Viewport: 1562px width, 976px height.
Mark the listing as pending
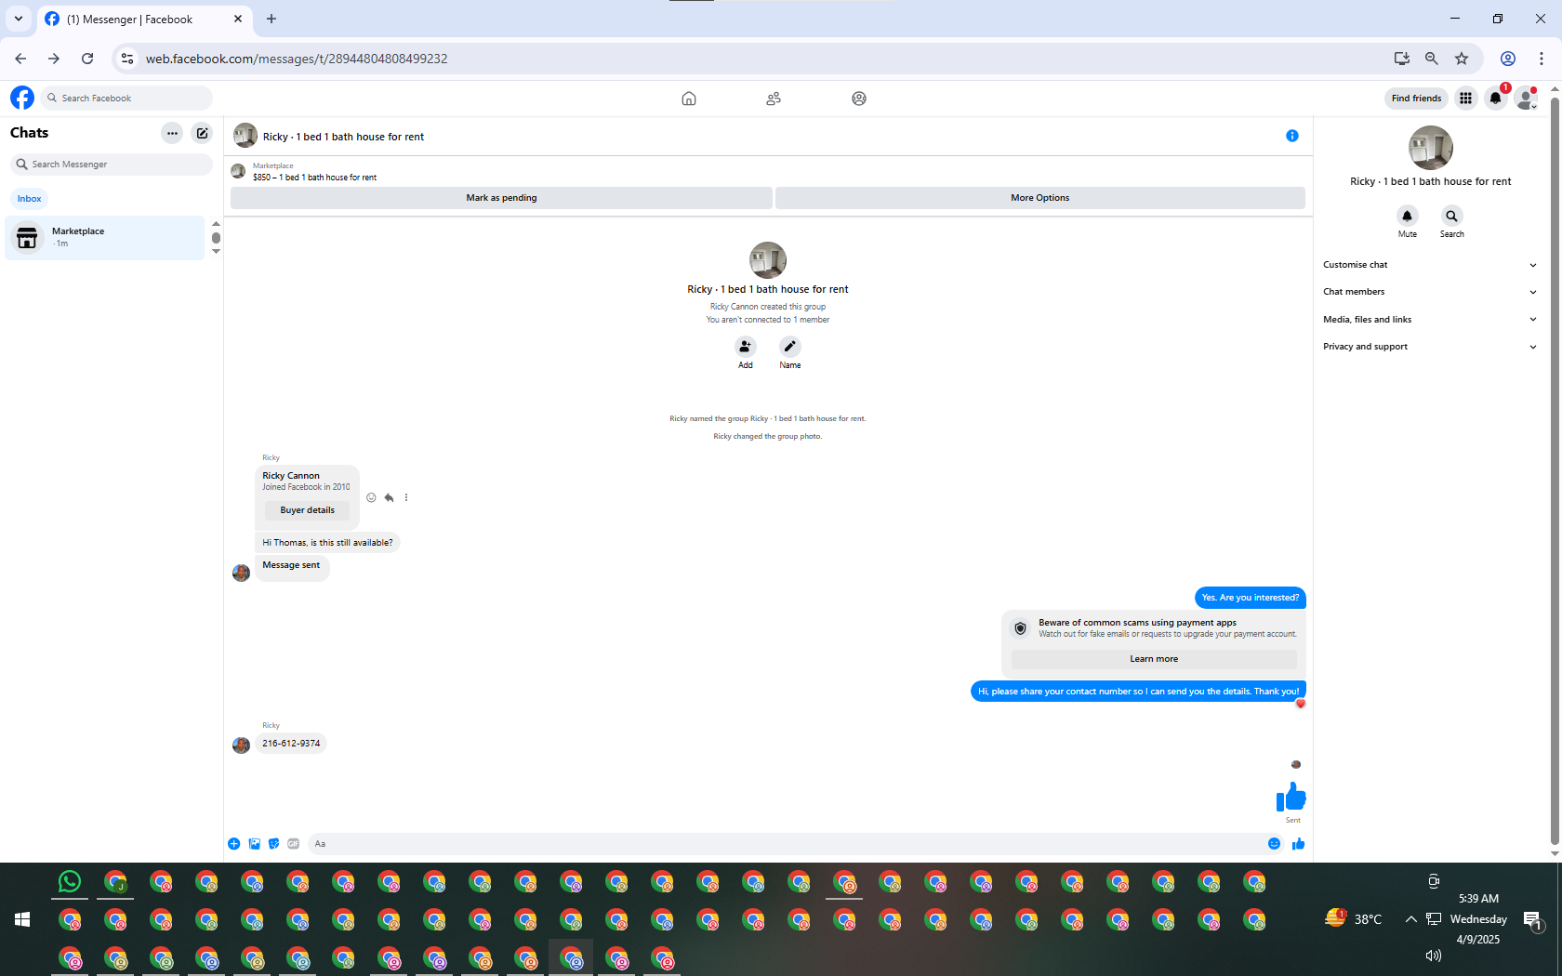click(501, 198)
